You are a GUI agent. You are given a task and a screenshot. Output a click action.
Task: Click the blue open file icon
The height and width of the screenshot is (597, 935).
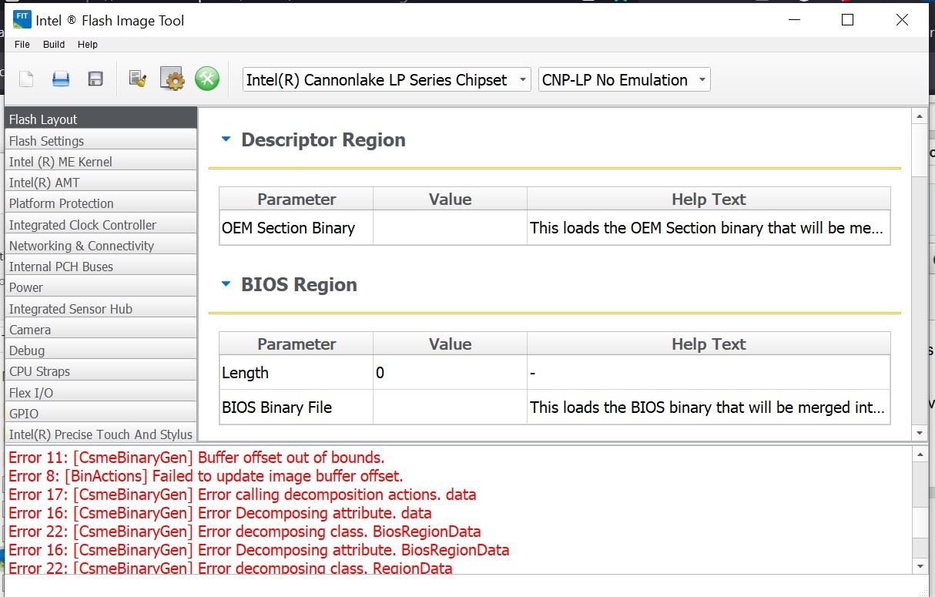click(x=61, y=79)
